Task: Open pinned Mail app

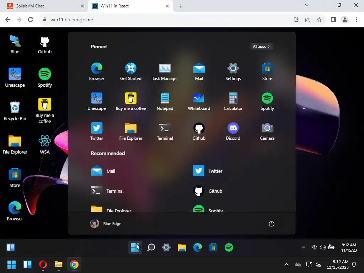Action: pos(199,71)
